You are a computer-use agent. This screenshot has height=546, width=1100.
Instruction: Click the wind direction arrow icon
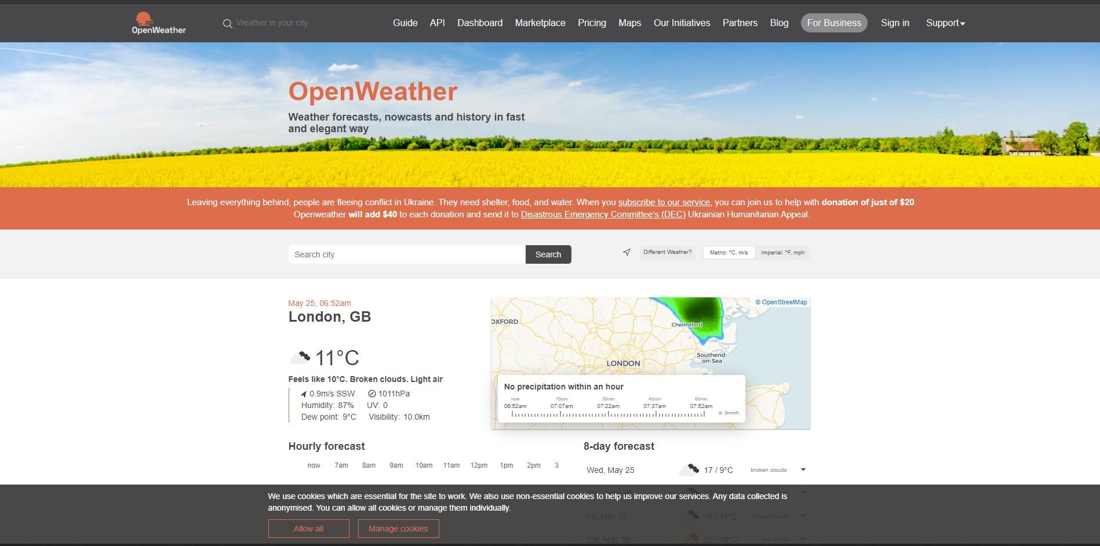coord(304,394)
